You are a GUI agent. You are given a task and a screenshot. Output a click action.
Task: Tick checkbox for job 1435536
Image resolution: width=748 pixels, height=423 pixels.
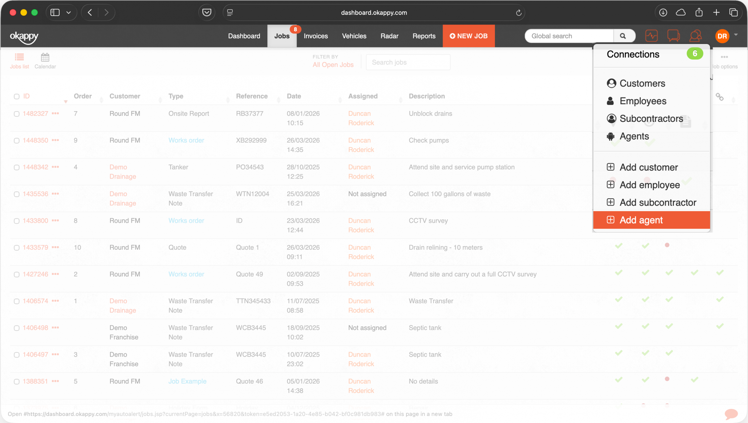coord(17,194)
